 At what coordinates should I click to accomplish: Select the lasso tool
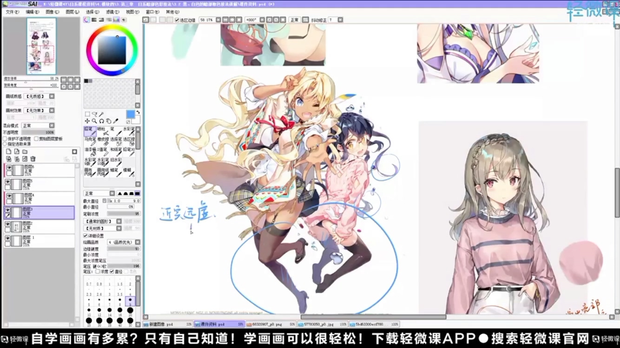coord(94,114)
